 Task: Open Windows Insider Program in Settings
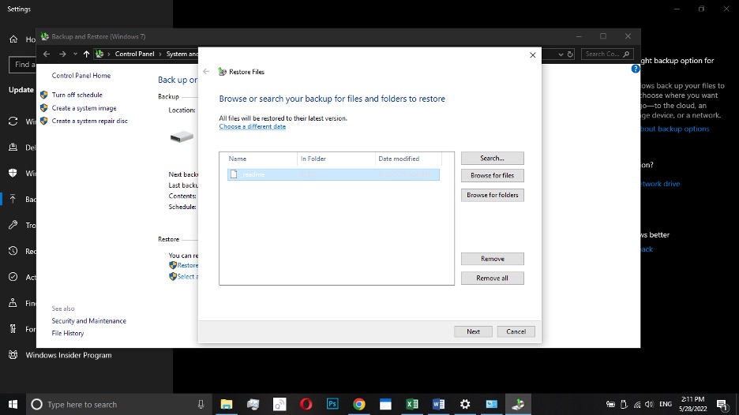(x=69, y=355)
